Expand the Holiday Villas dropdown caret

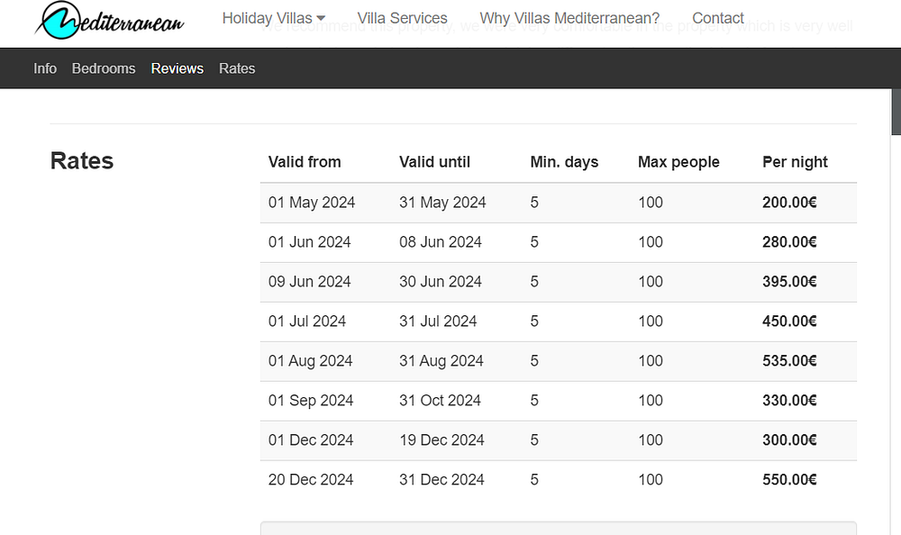(x=322, y=19)
